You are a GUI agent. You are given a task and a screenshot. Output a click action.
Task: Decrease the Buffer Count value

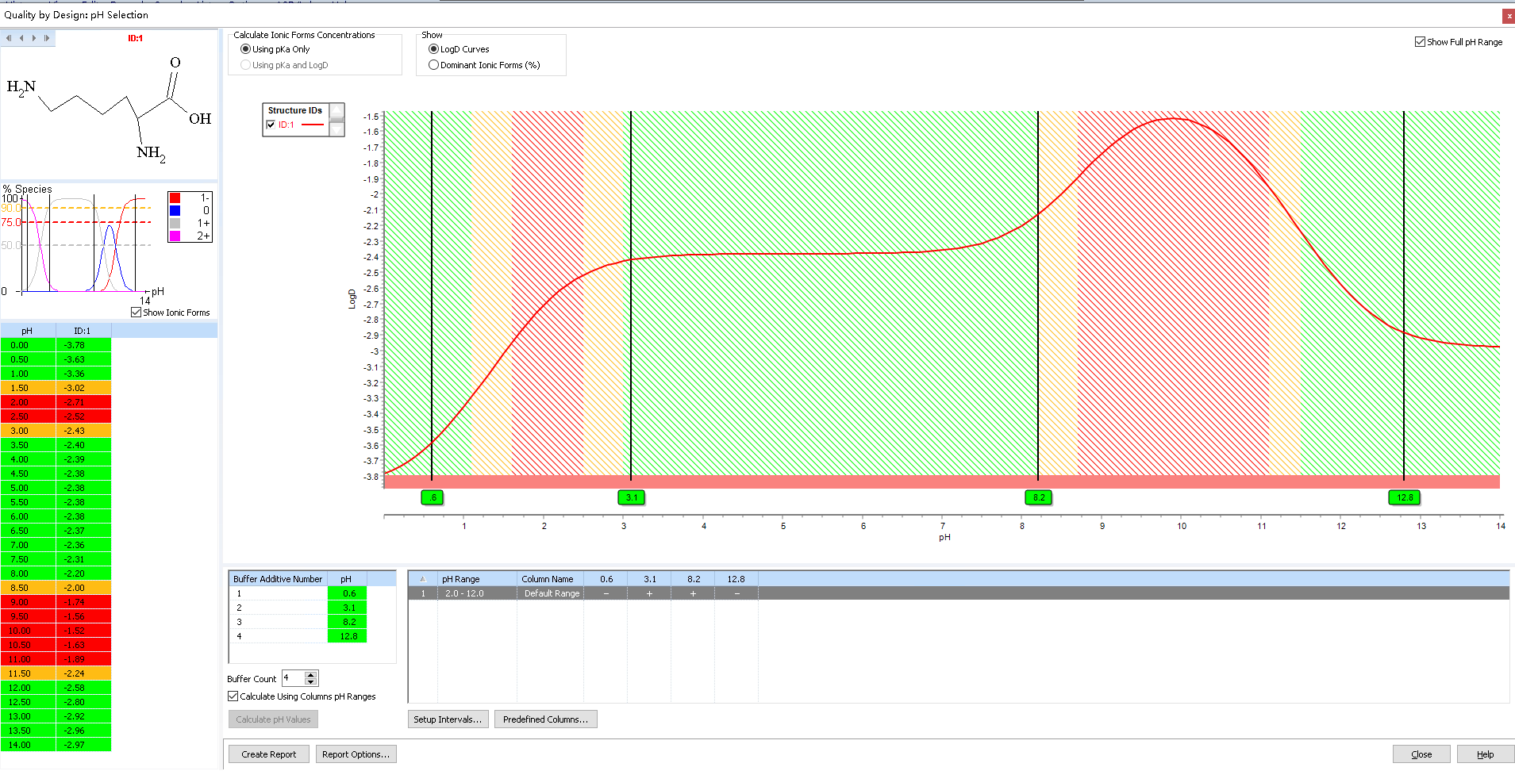tap(311, 682)
